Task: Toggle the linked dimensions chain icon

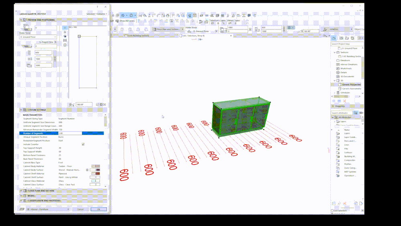Action: pyautogui.click(x=55, y=59)
